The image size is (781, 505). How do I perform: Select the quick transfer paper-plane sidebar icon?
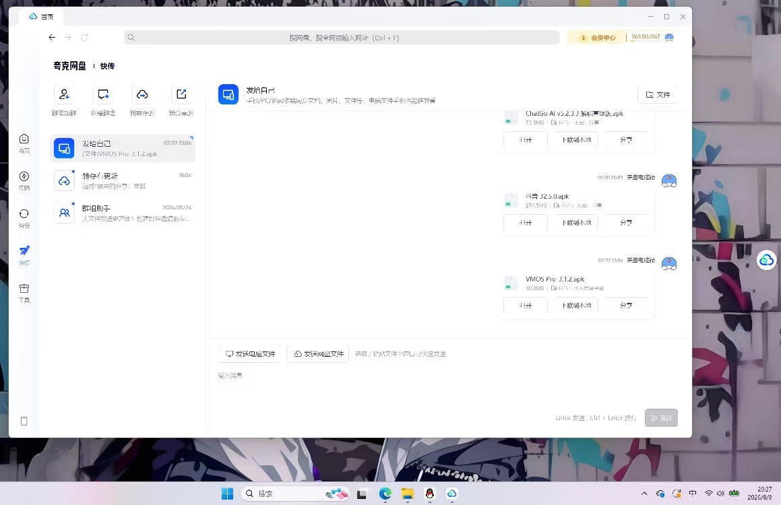tap(24, 250)
